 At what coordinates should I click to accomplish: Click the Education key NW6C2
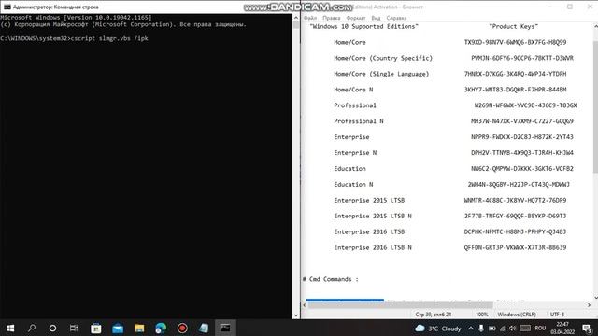point(522,168)
